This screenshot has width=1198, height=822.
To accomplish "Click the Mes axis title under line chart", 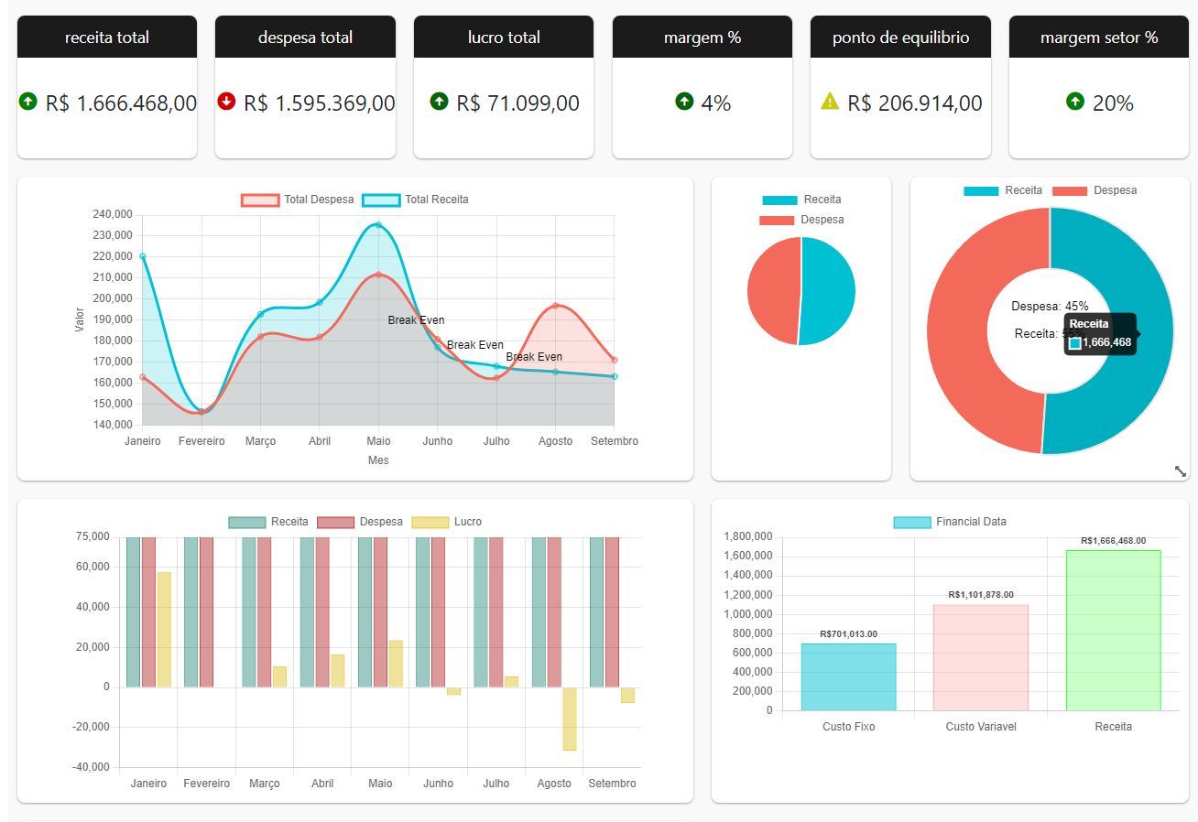I will (x=378, y=460).
